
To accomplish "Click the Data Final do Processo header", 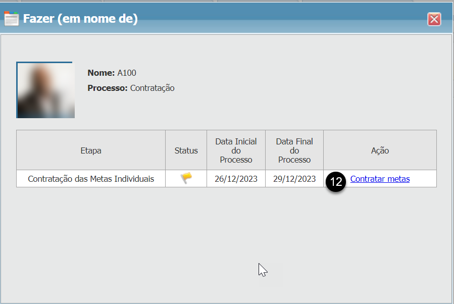I will (x=294, y=150).
